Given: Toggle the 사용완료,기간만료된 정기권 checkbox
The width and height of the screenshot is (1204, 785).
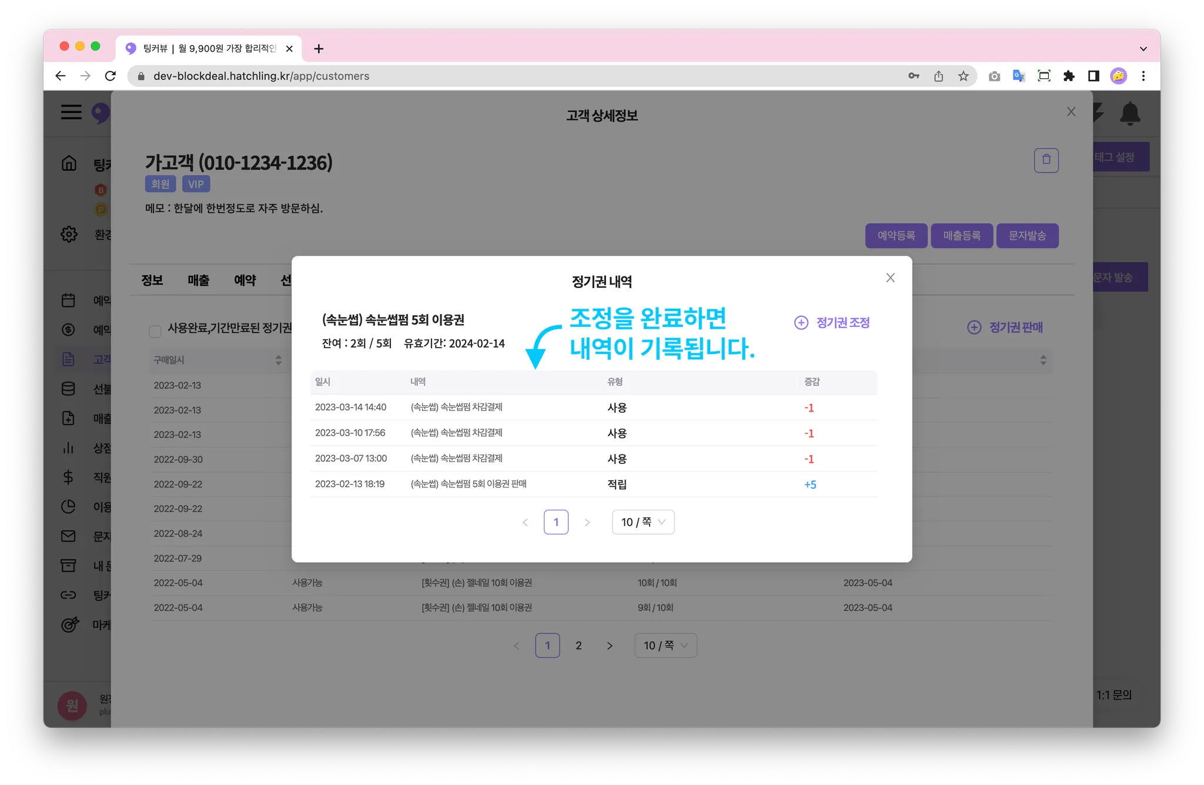Looking at the screenshot, I should [155, 331].
